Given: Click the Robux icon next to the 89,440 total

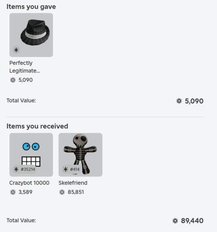Looking at the screenshot, I should [x=175, y=221].
